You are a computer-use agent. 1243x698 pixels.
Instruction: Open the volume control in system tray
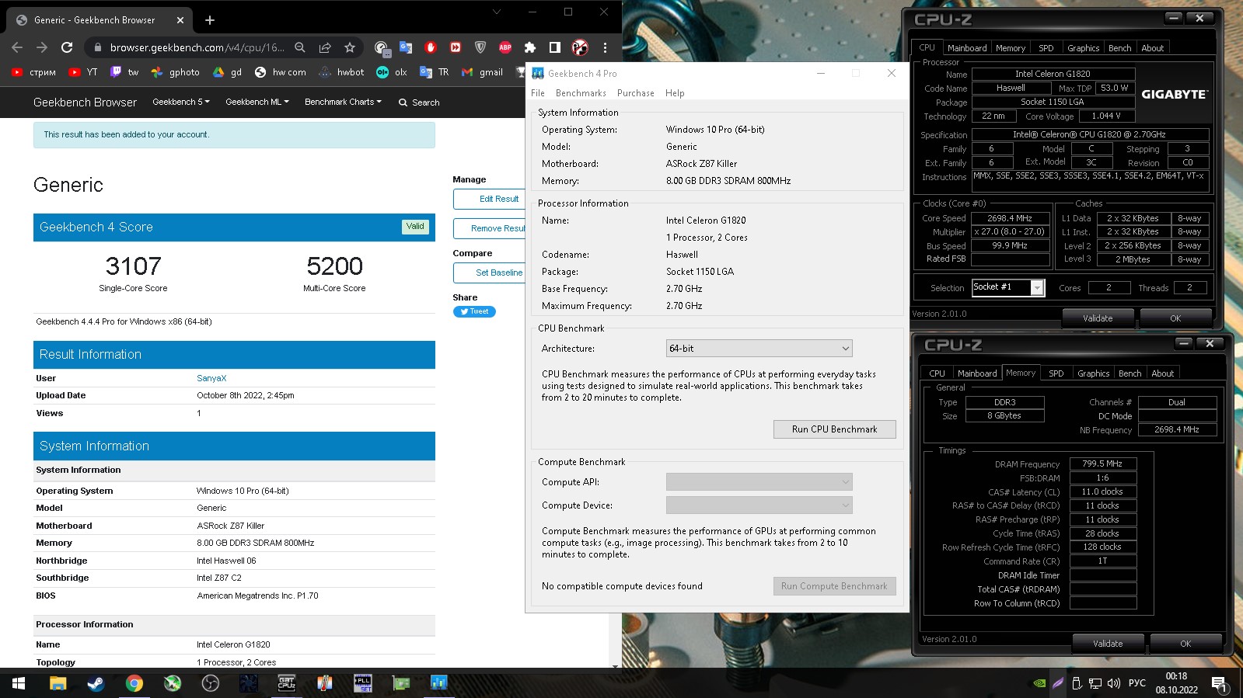click(1114, 683)
